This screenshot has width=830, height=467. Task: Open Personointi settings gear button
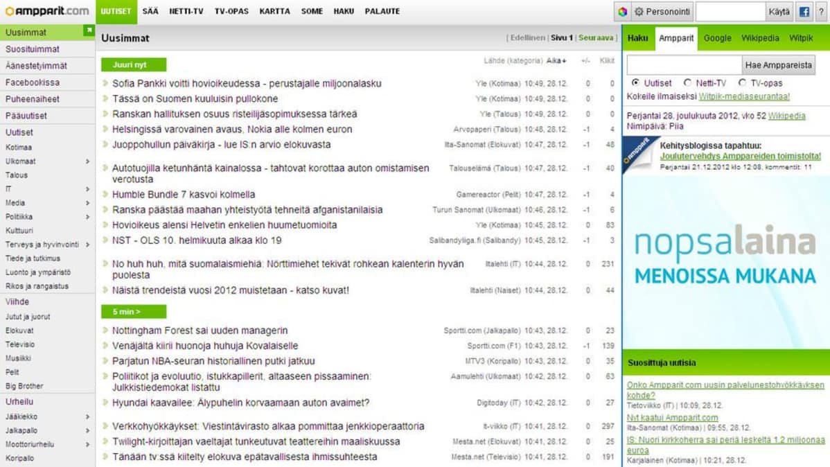point(662,12)
